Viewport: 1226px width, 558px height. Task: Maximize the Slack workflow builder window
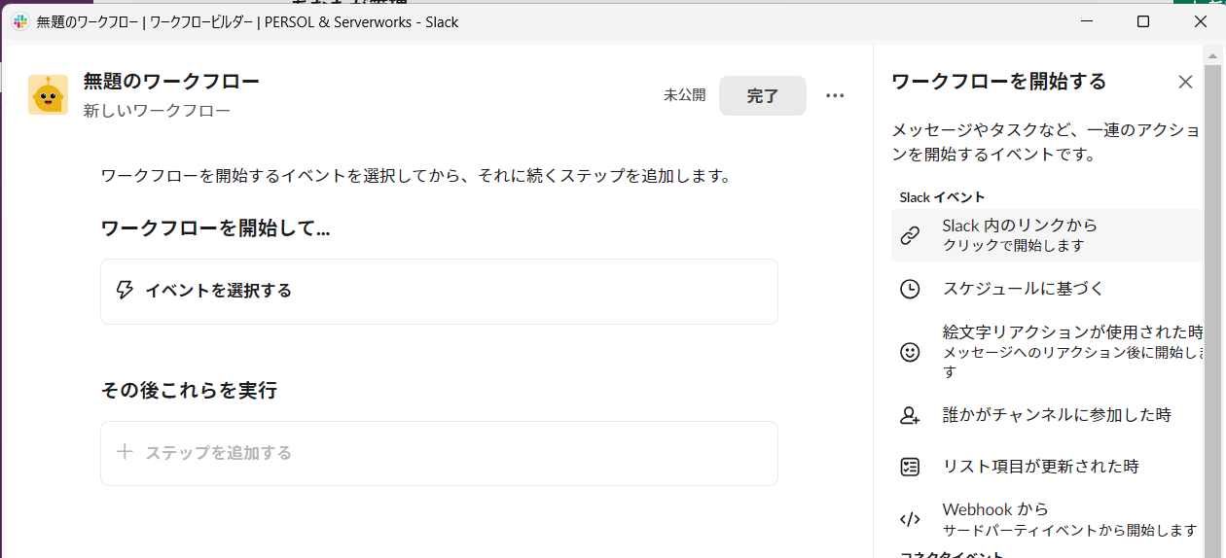(1143, 21)
